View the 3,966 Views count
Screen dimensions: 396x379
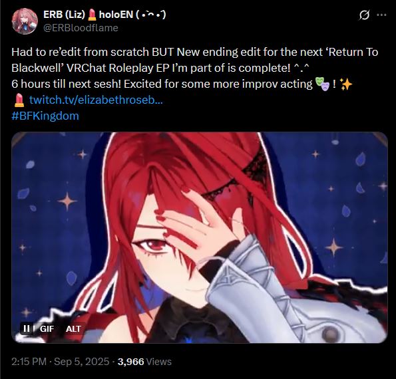(x=144, y=362)
